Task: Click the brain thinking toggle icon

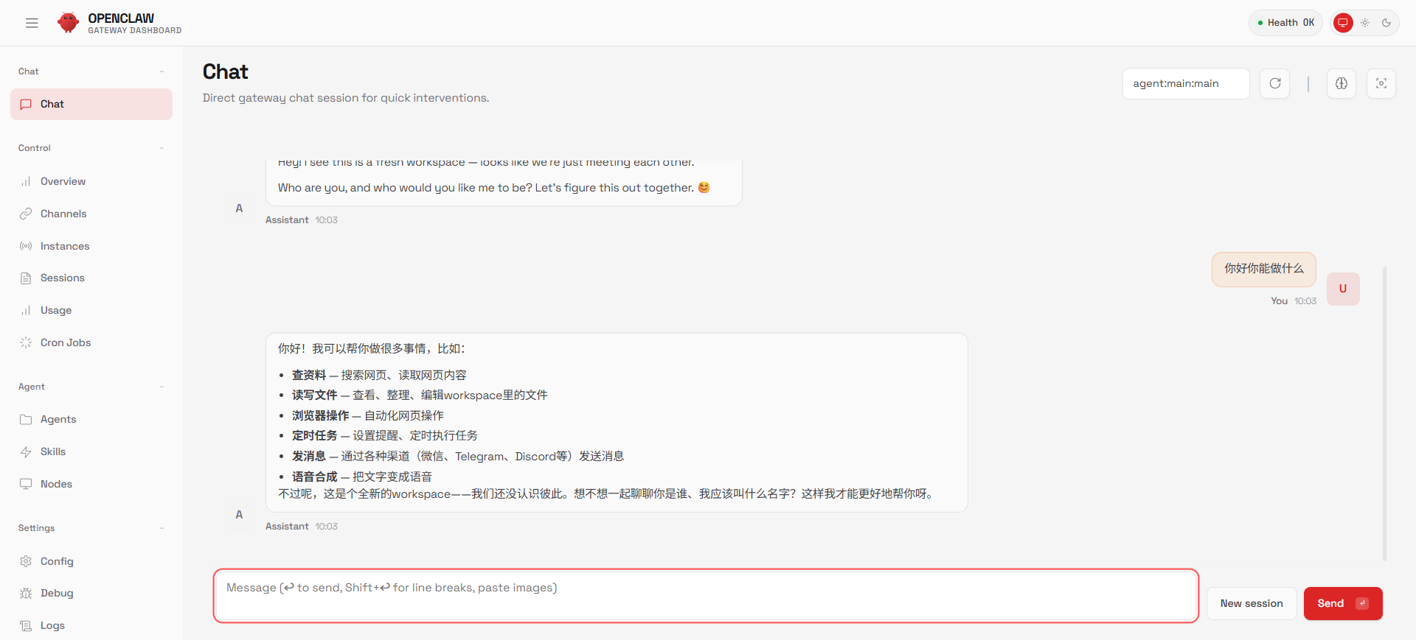Action: [x=1341, y=83]
